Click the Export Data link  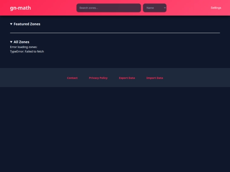coord(127,78)
